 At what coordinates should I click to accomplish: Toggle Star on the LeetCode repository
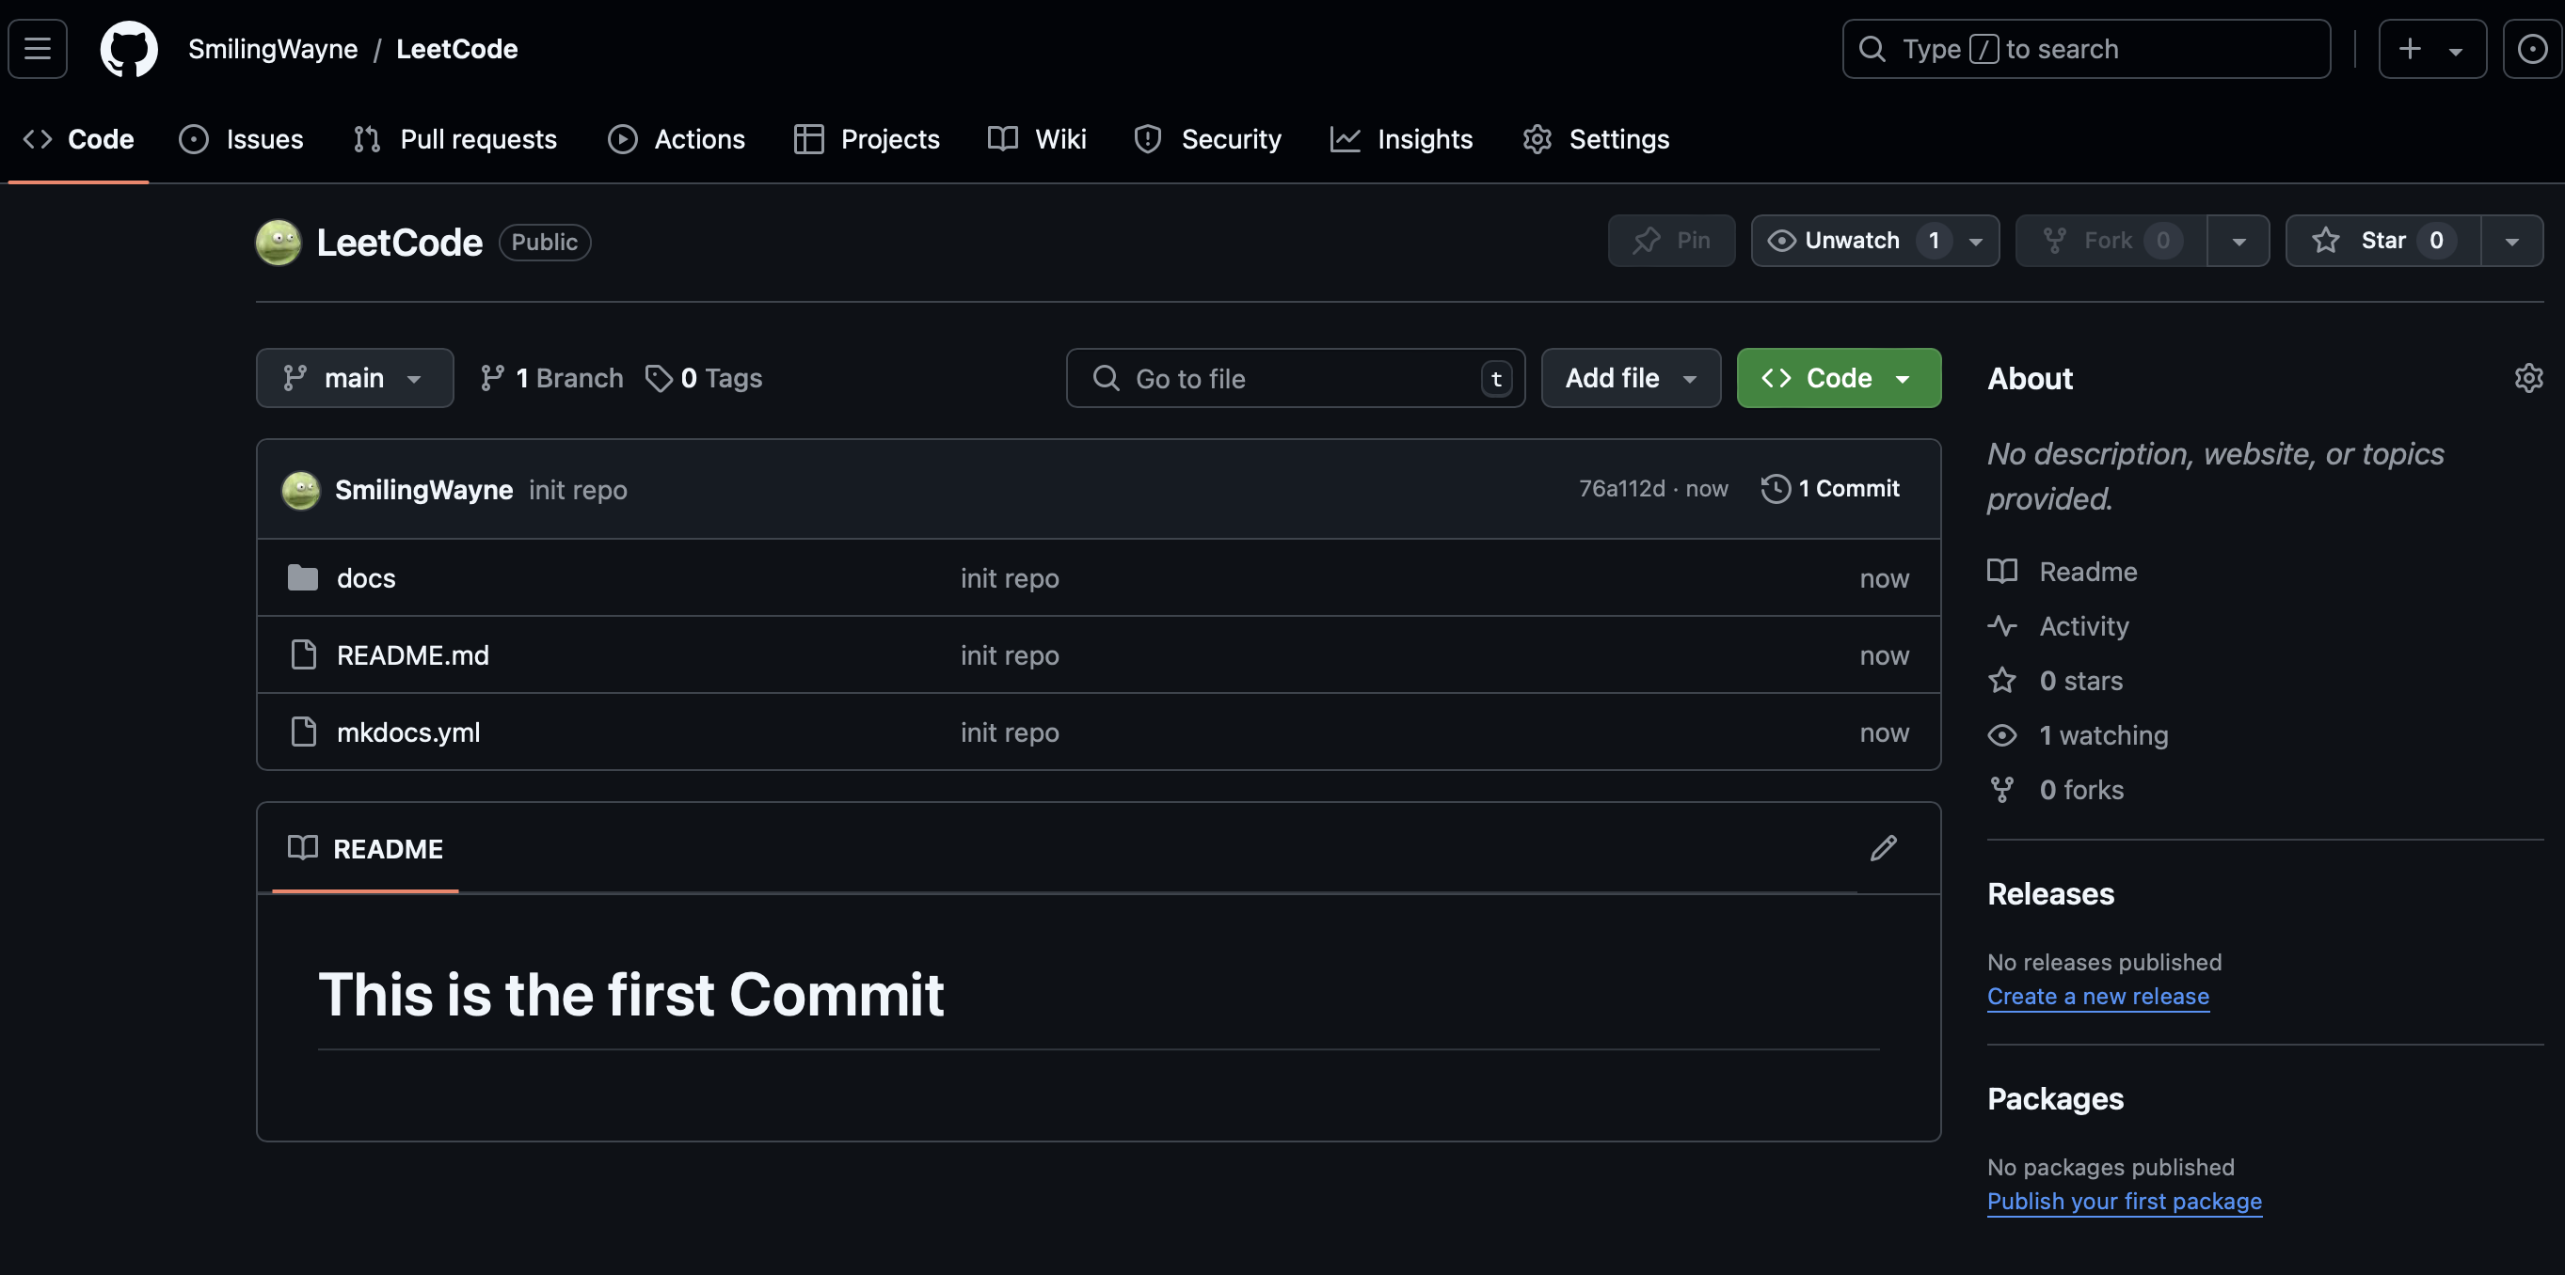(x=2382, y=241)
